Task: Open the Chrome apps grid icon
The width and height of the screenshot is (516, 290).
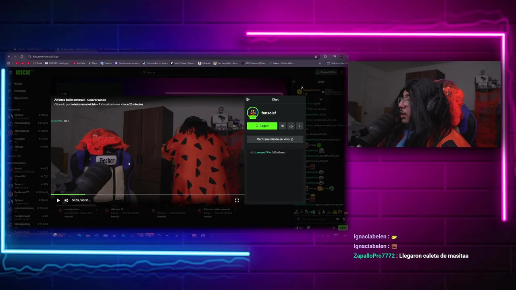Action: (x=8, y=63)
